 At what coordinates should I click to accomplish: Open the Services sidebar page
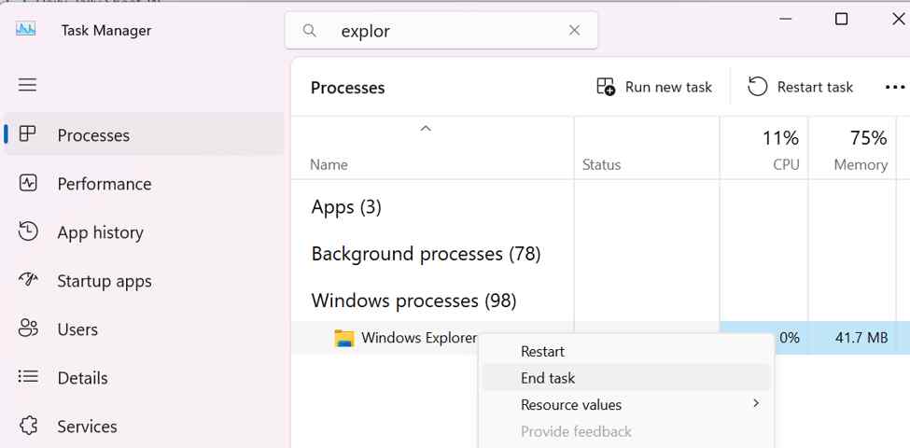tap(87, 427)
